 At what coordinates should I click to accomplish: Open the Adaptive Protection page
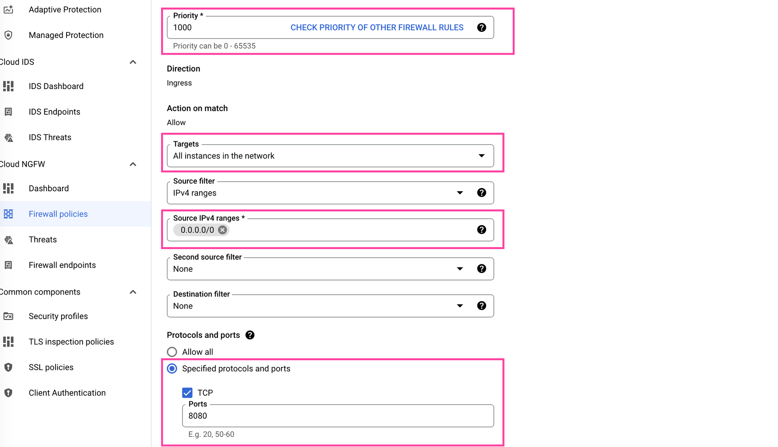pyautogui.click(x=65, y=9)
